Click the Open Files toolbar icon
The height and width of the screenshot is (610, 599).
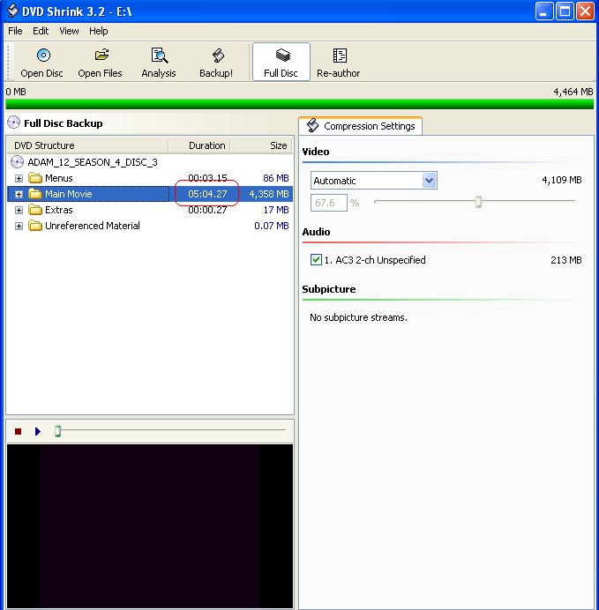click(100, 62)
